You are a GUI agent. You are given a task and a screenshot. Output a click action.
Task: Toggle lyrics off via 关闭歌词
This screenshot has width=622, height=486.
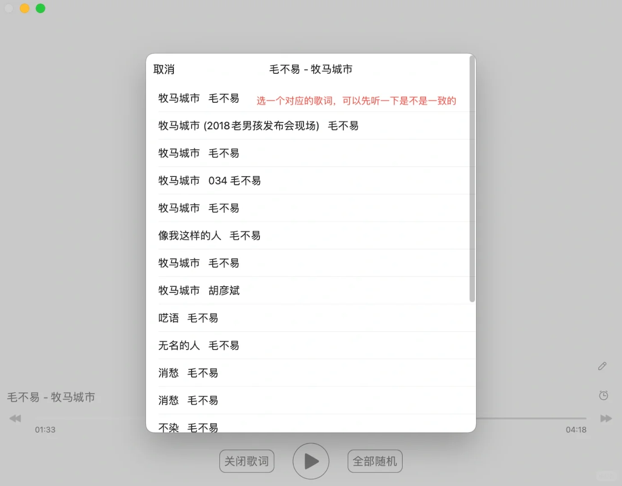click(247, 461)
